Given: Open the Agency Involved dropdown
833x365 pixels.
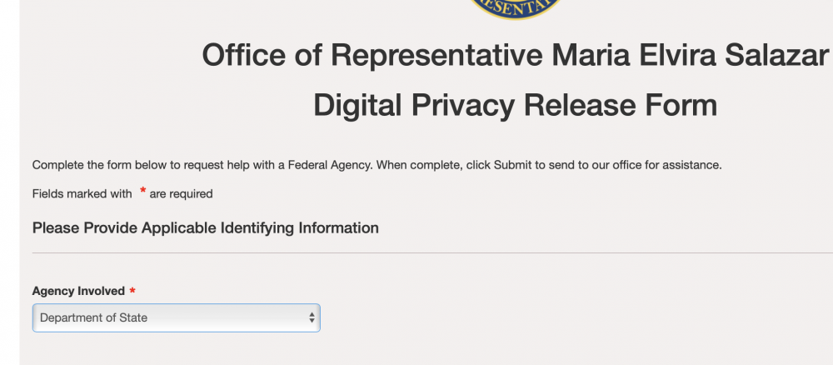Looking at the screenshot, I should click(x=176, y=317).
